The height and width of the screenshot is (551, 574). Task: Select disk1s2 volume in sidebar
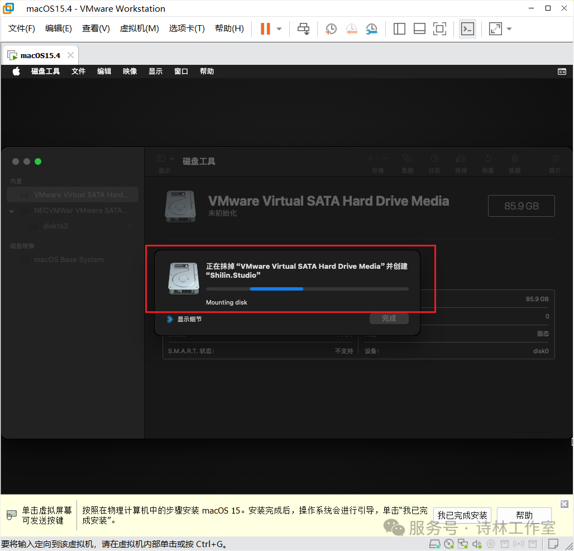(x=73, y=226)
